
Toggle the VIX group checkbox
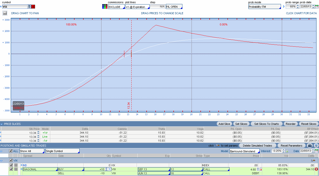point(11,161)
